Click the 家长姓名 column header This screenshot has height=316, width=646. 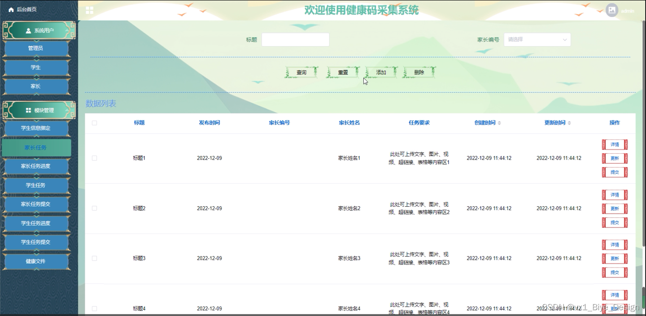point(349,123)
